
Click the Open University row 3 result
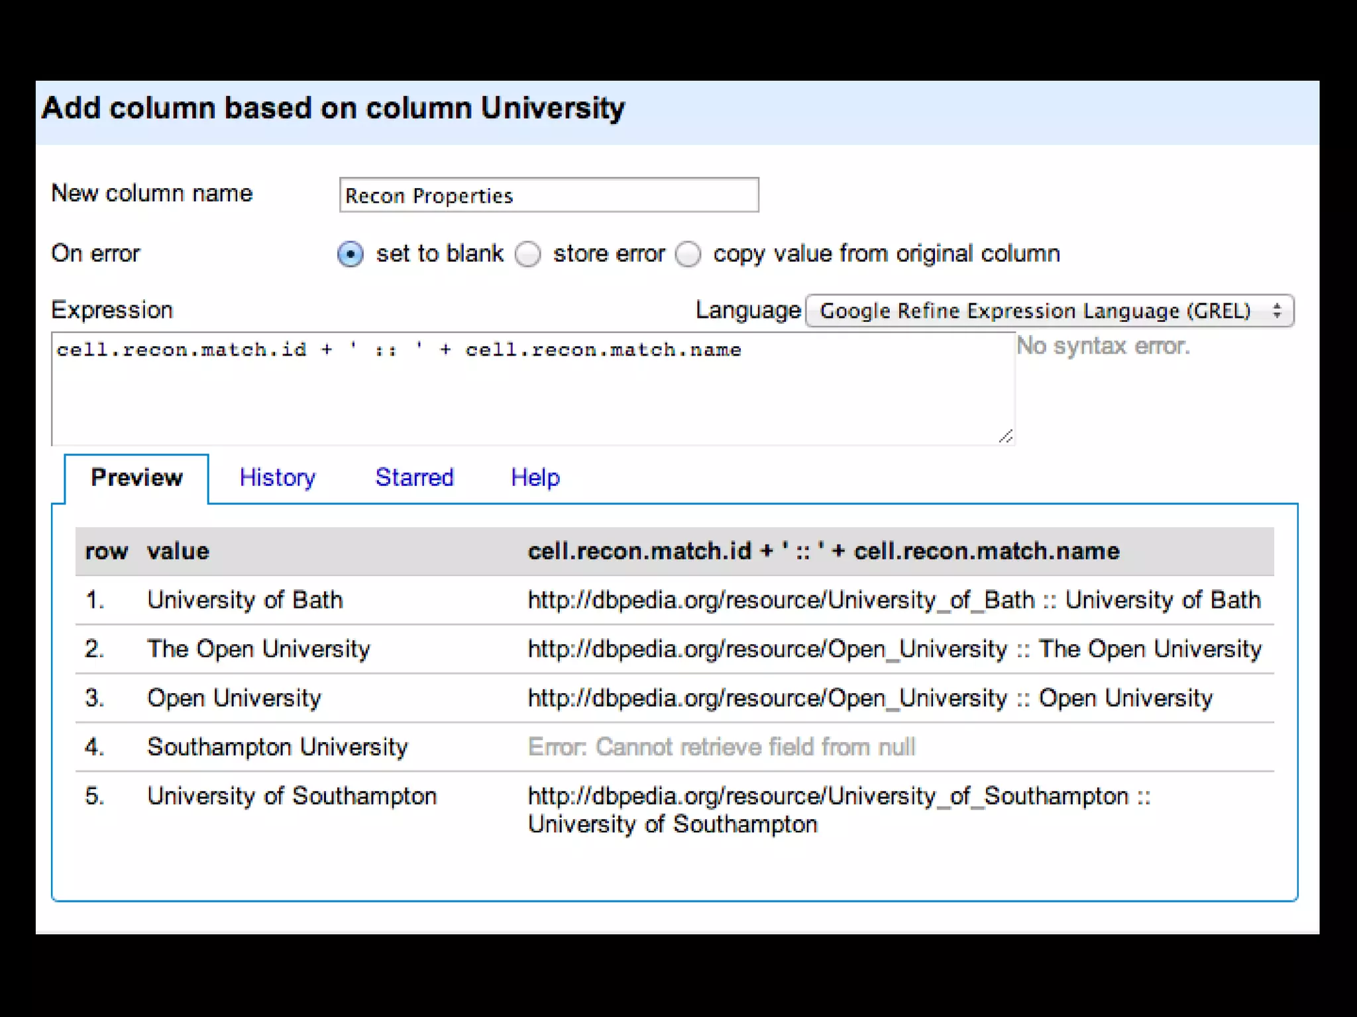[x=869, y=698]
